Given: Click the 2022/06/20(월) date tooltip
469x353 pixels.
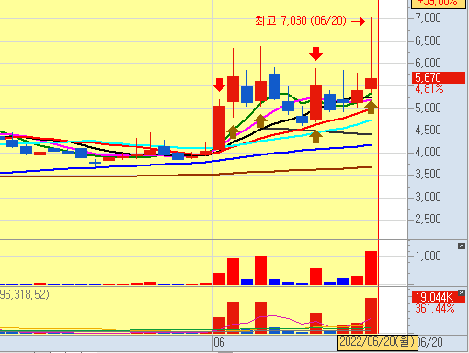Looking at the screenshot, I should click(378, 342).
